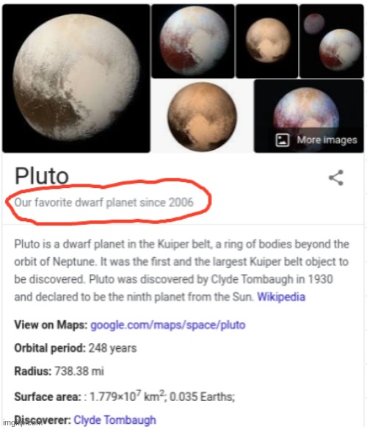Image resolution: width=367 pixels, height=429 pixels.
Task: Open the Clyde Tombaugh discoverer link
Action: (x=115, y=420)
